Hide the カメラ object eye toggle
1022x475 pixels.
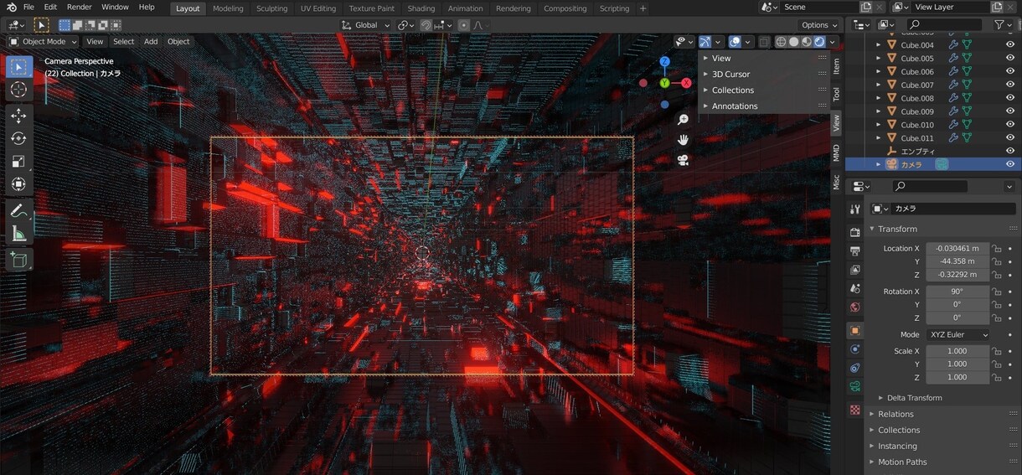[1010, 164]
